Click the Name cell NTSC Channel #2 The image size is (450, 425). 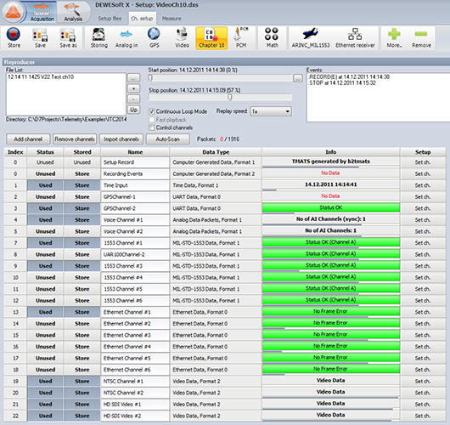click(x=135, y=393)
